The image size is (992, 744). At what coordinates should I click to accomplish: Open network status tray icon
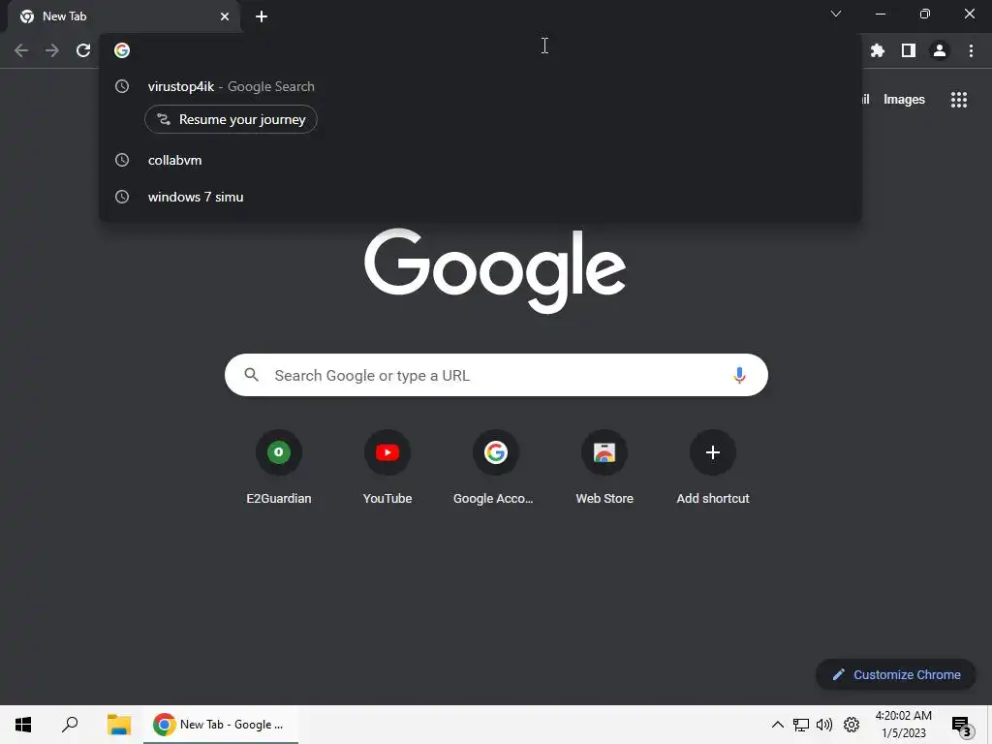click(x=801, y=725)
